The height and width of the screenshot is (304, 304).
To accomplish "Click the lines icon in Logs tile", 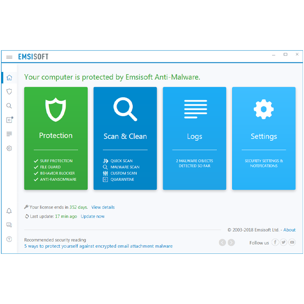I will click(196, 109).
